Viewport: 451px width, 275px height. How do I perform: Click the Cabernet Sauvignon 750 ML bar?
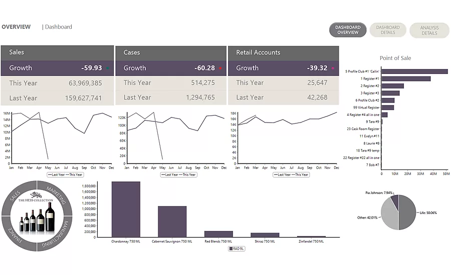tap(172, 221)
